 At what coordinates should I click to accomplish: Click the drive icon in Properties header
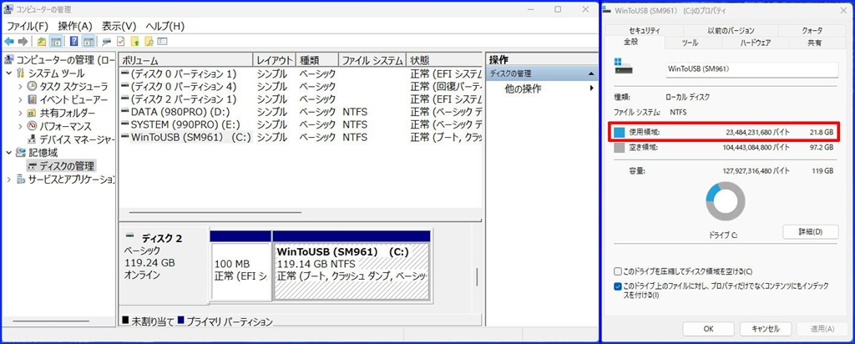[x=623, y=66]
